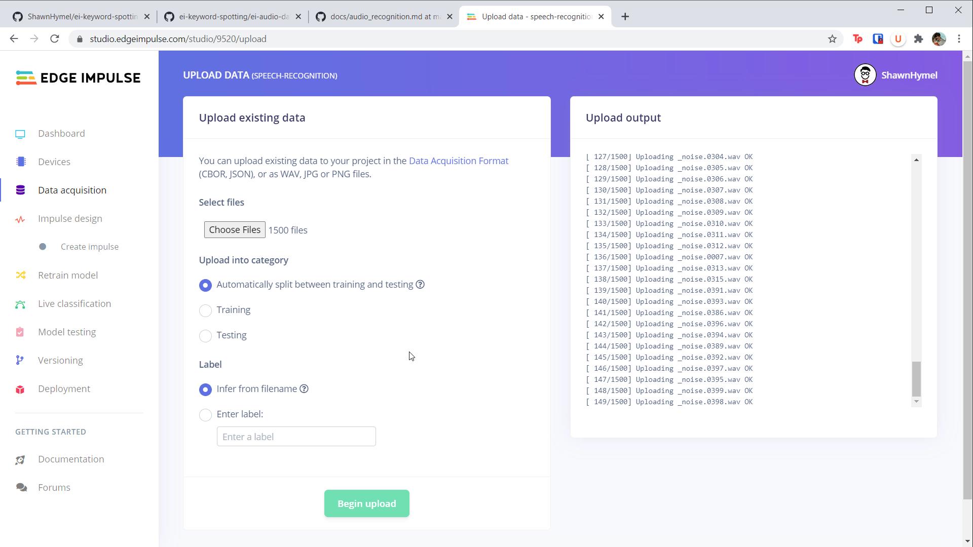The image size is (973, 547).
Task: Open Model testing section
Action: [x=67, y=332]
